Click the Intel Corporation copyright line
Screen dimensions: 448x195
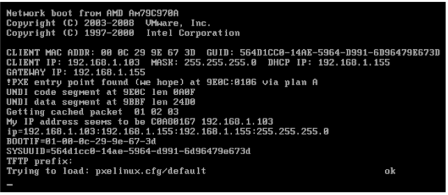click(123, 33)
